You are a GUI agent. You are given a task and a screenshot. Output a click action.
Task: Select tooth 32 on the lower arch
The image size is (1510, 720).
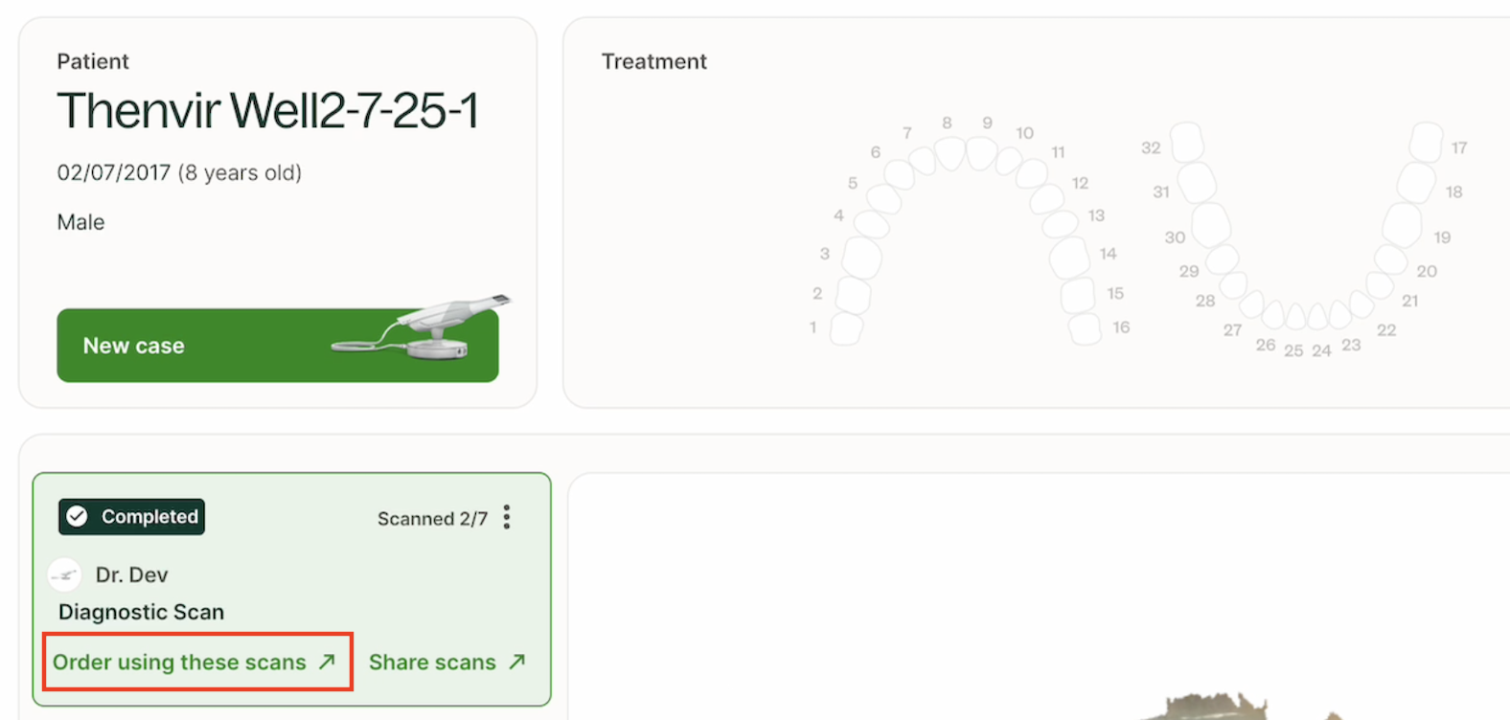[1187, 142]
